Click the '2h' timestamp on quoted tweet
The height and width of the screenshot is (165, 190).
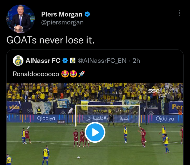click(x=136, y=61)
